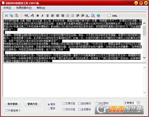
Task: Open the 伪原创操作(P) menu
Action: click(24, 8)
